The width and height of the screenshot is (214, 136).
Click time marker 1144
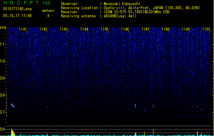click(84, 29)
